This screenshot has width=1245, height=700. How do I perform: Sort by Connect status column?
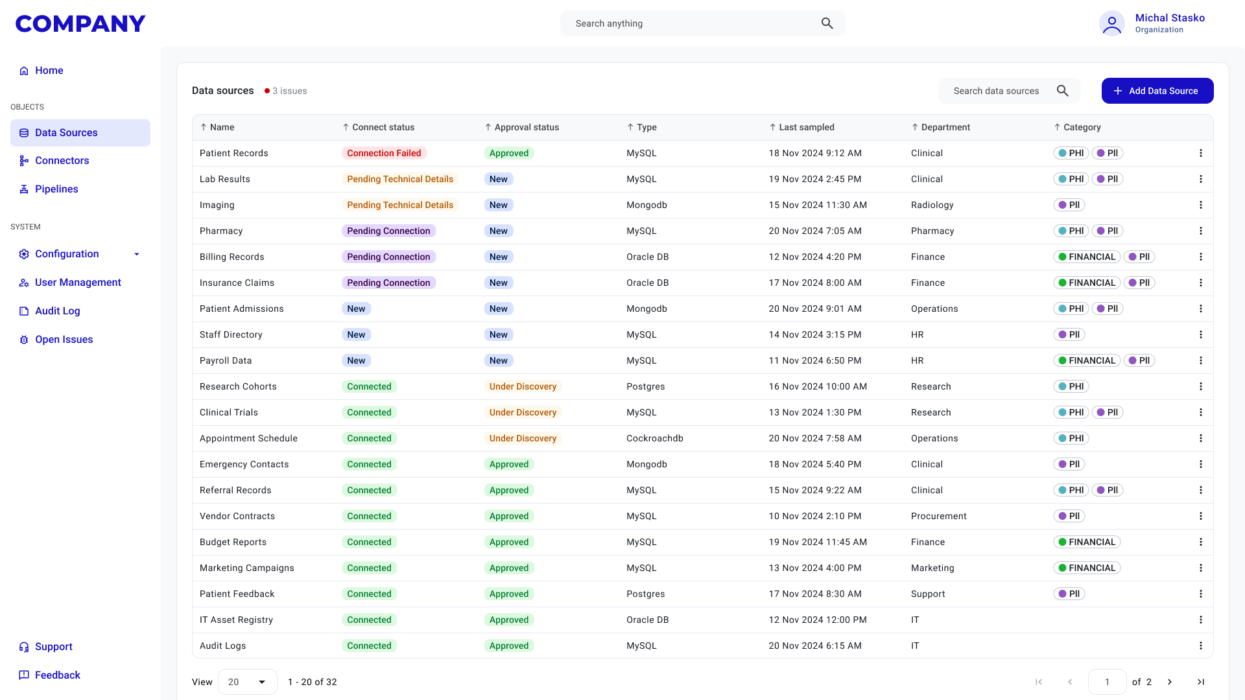(378, 127)
